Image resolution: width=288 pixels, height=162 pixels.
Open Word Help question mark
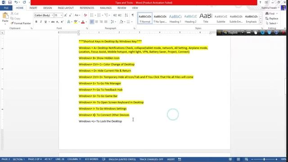point(260,2)
